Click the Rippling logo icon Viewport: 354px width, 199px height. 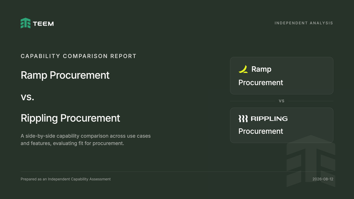pos(243,119)
